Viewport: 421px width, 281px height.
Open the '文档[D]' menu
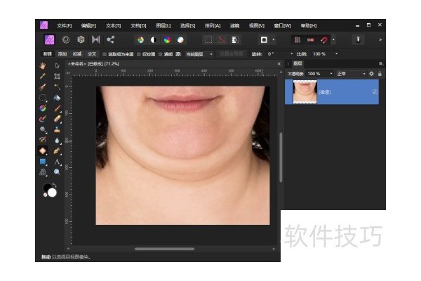tap(138, 26)
